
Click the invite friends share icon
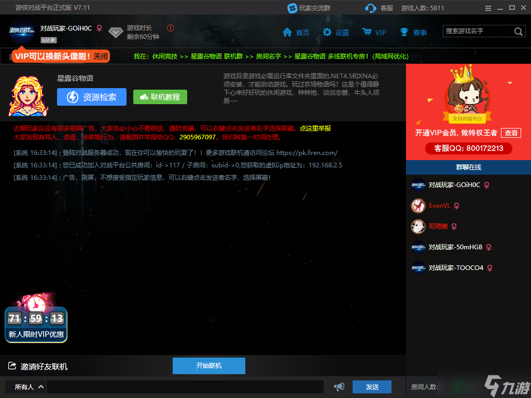click(12, 366)
